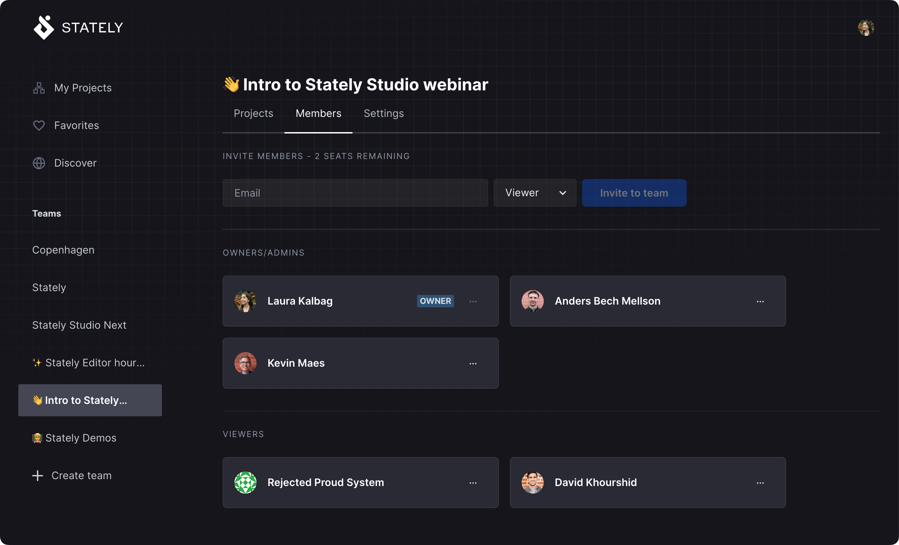Expand Laura Kalbag's member options menu
Screen dimensions: 899x545
coord(473,301)
